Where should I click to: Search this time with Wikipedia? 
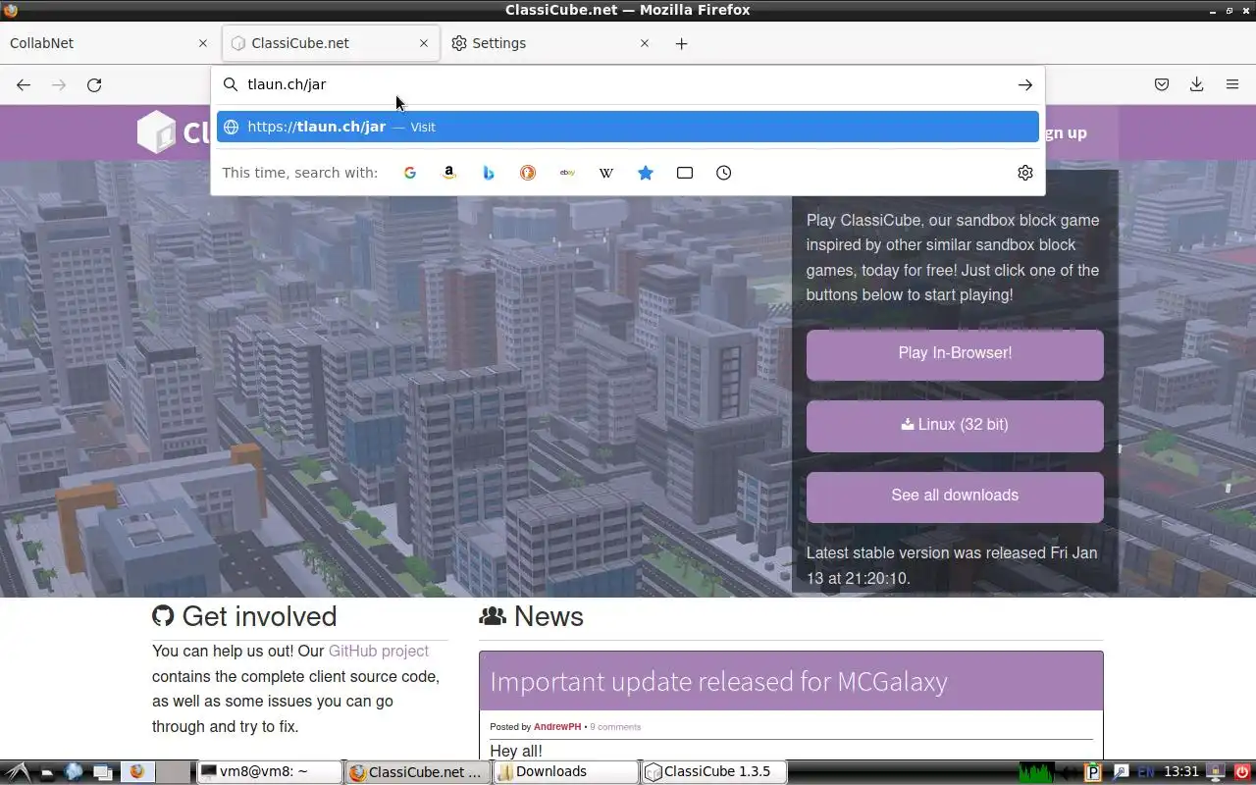(606, 173)
